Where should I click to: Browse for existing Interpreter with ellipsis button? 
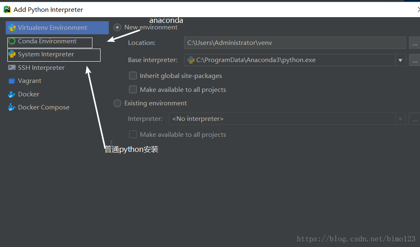[x=415, y=119]
